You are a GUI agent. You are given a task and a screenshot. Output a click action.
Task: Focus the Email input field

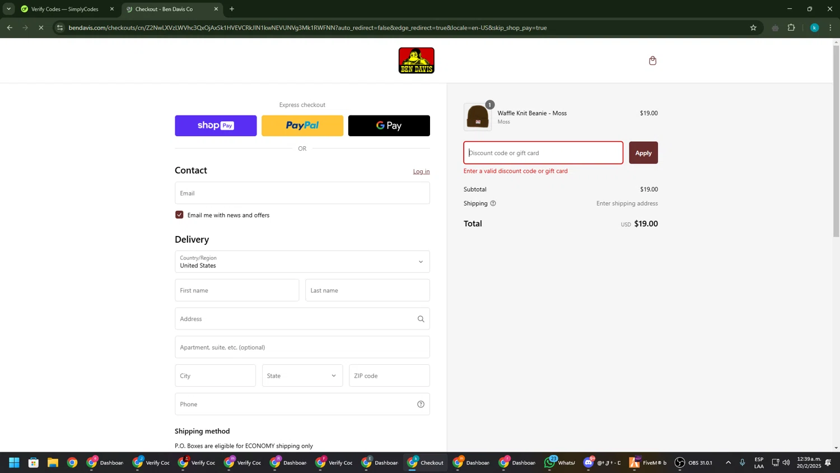click(x=302, y=193)
